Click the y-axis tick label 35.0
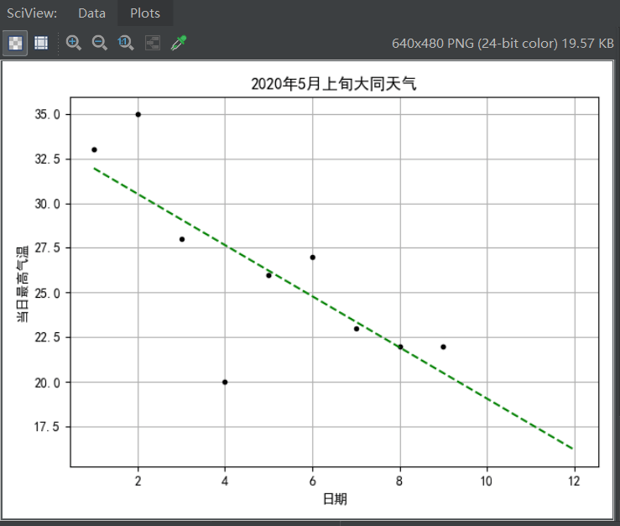The height and width of the screenshot is (526, 620). [x=48, y=114]
